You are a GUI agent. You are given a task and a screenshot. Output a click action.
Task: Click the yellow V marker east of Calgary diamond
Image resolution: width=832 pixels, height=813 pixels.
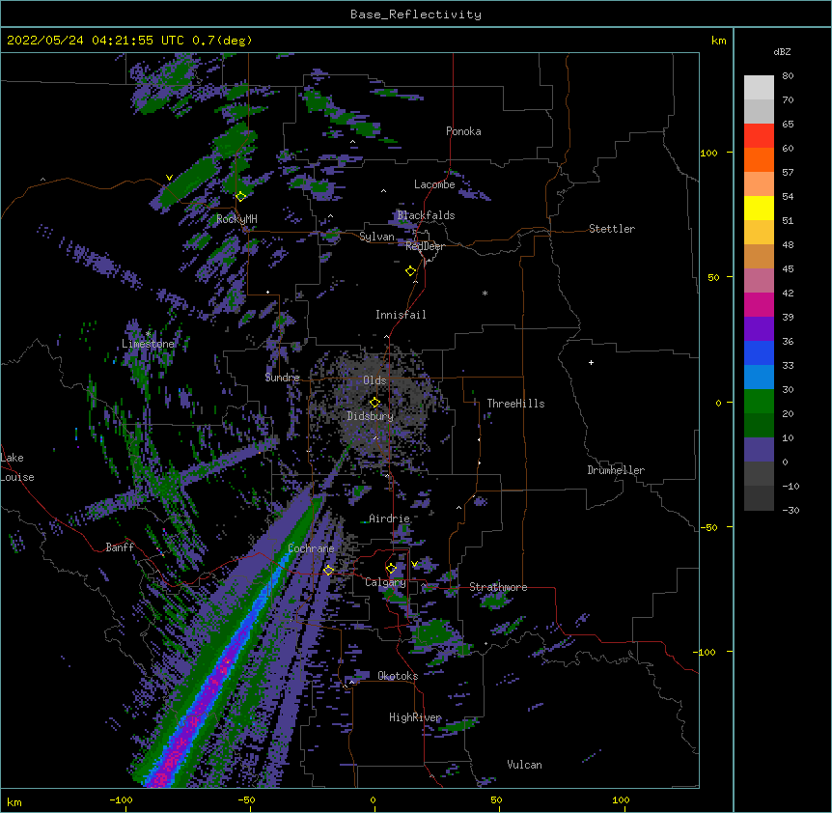(x=414, y=564)
